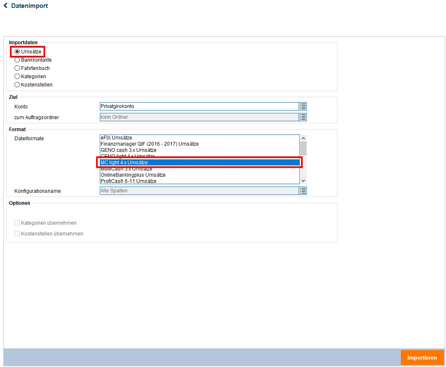This screenshot has width=446, height=367.
Task: Click the format list scroll-down arrow
Action: click(x=303, y=181)
